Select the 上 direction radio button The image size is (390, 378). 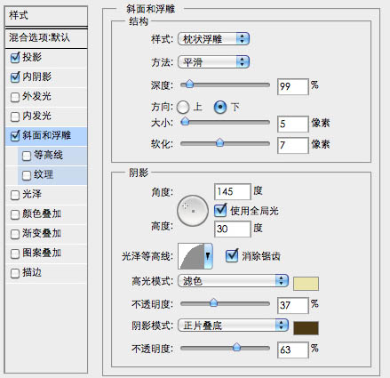(x=183, y=107)
